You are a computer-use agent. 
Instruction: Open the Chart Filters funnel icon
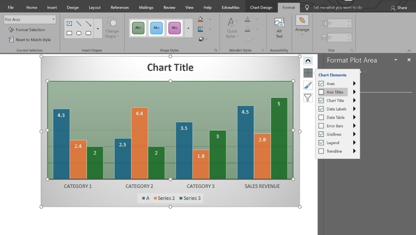coord(307,98)
